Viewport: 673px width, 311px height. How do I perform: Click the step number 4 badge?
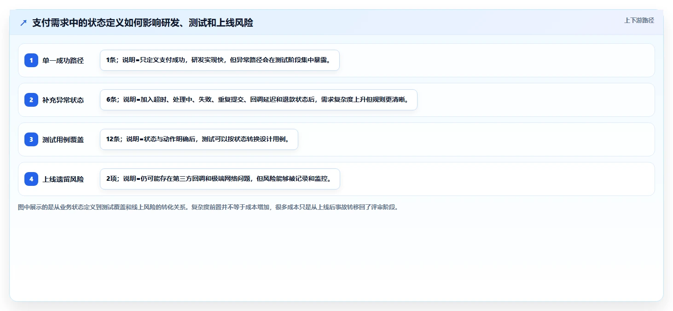pyautogui.click(x=31, y=179)
